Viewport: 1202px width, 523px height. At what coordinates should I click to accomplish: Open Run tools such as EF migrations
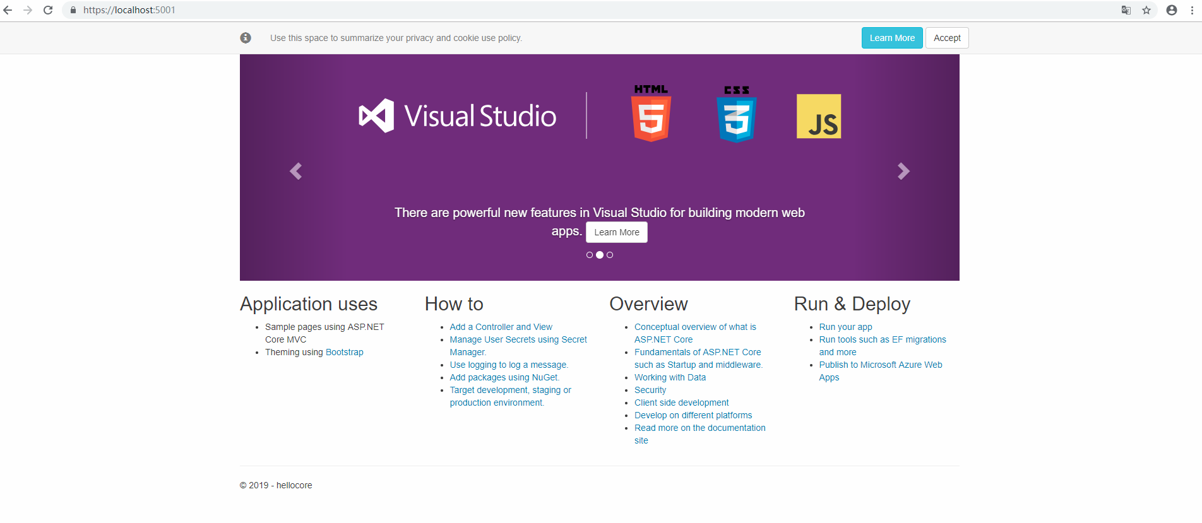(x=883, y=346)
